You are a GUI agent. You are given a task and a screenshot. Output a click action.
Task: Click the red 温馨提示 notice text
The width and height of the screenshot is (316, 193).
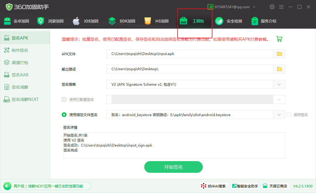pos(165,39)
